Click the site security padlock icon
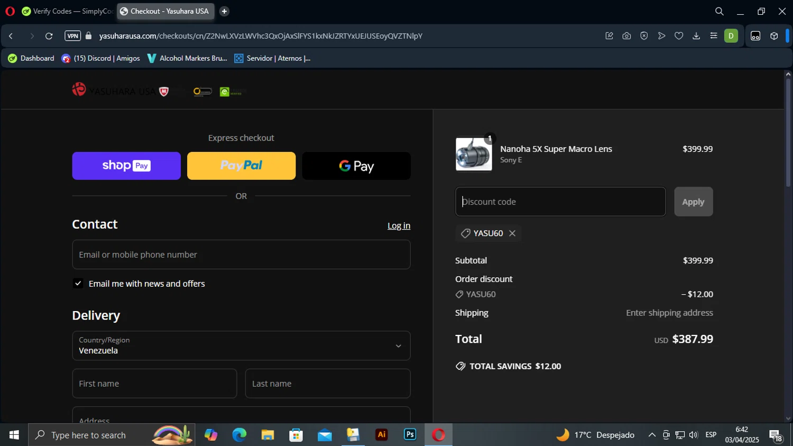Screen dimensions: 793x446 89,36
